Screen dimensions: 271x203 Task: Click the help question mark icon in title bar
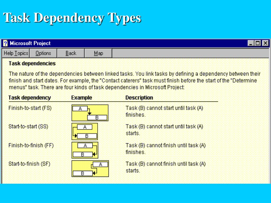(x=6, y=43)
